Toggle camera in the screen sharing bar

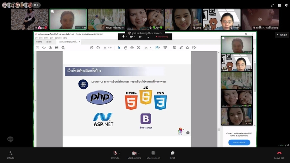[131, 37]
